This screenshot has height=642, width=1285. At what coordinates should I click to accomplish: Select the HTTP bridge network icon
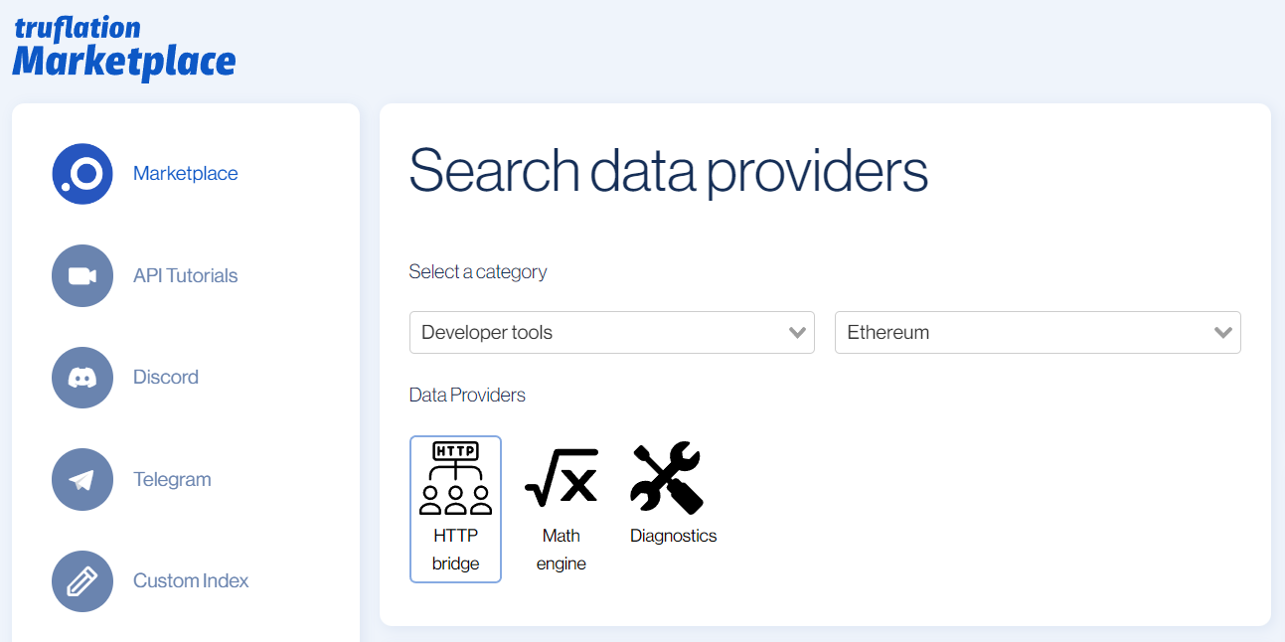[455, 478]
